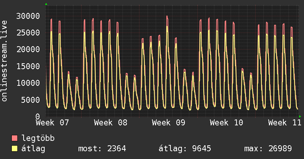Select the Week 10 axis label
Viewport: 304px width, 159px height.
click(227, 123)
